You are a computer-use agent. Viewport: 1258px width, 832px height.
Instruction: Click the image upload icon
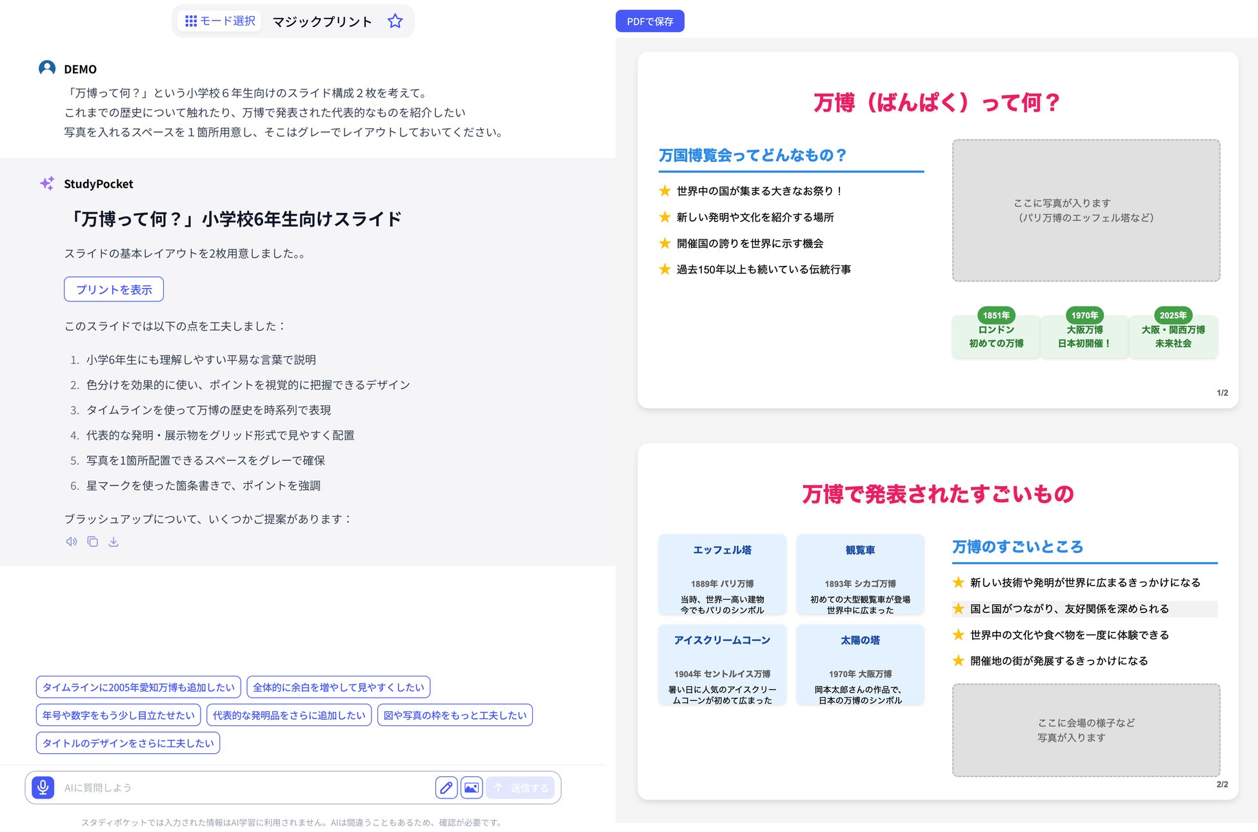coord(472,787)
